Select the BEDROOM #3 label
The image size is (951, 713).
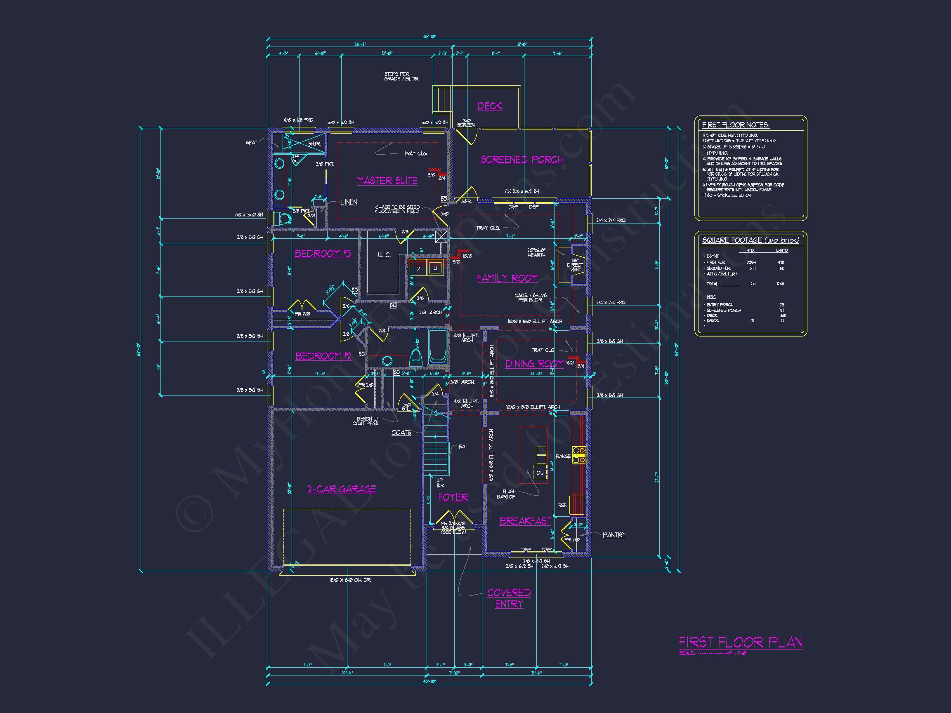coord(323,254)
